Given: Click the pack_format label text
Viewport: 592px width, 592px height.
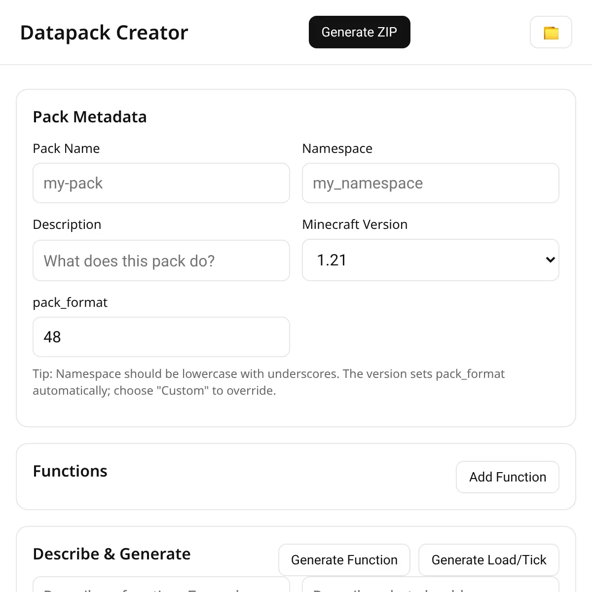Looking at the screenshot, I should tap(70, 302).
